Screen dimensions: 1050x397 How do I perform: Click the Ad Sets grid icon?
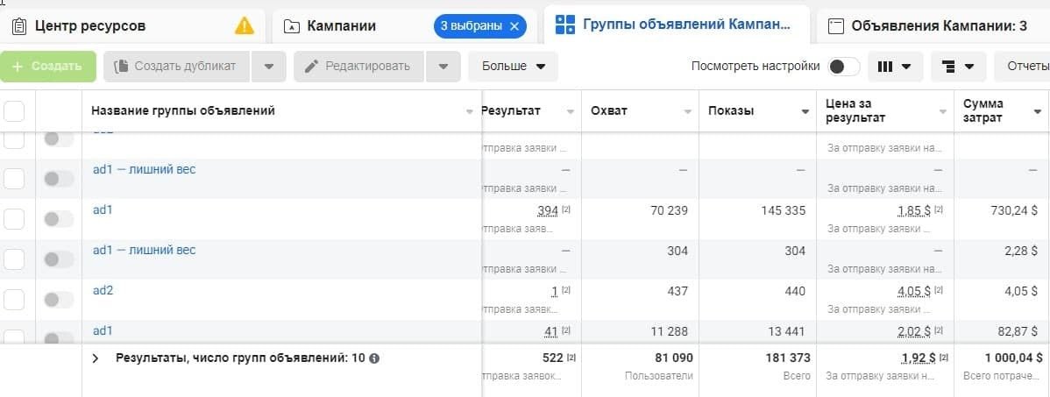[x=565, y=25]
